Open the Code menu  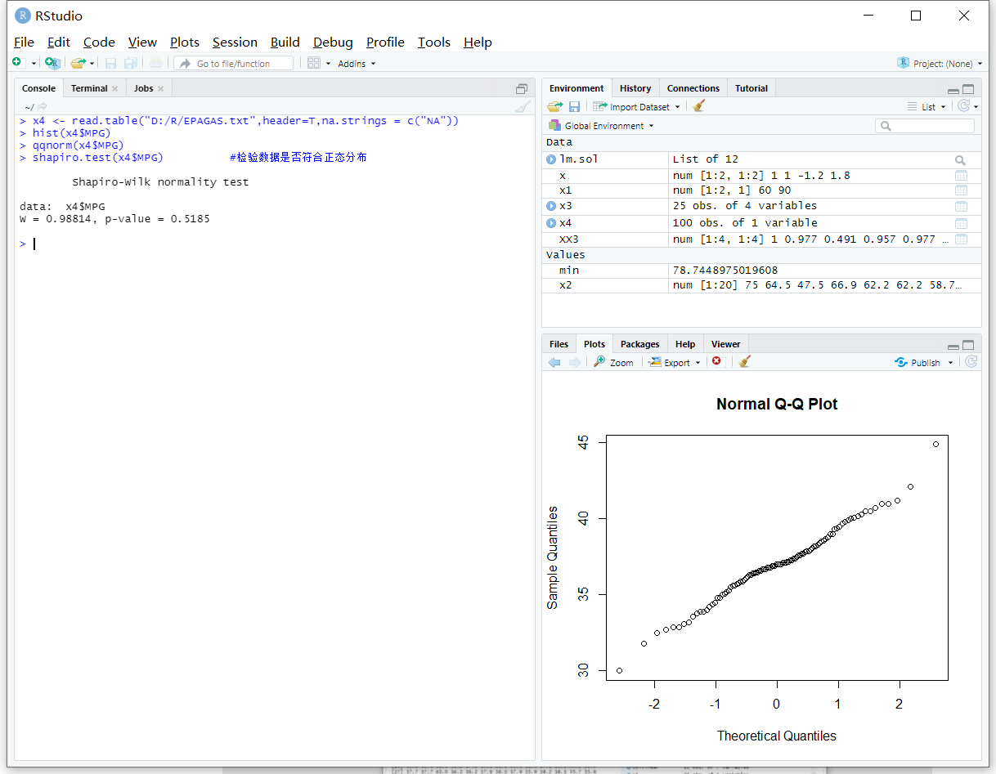(99, 42)
